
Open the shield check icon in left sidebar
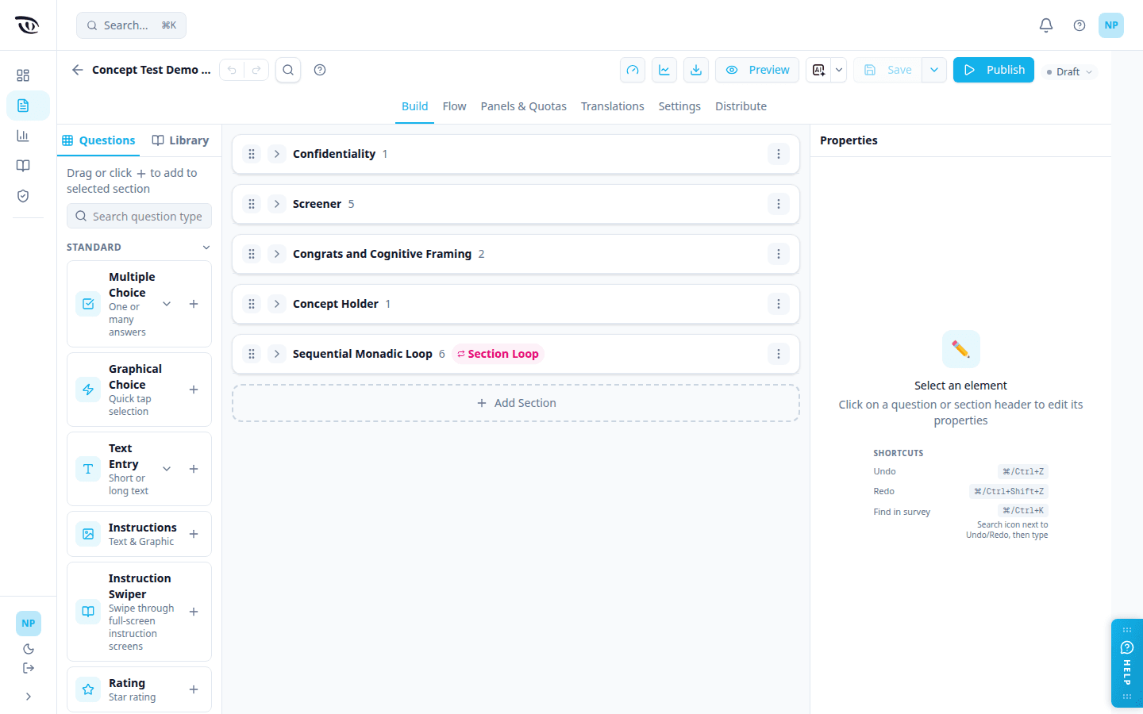coord(23,196)
